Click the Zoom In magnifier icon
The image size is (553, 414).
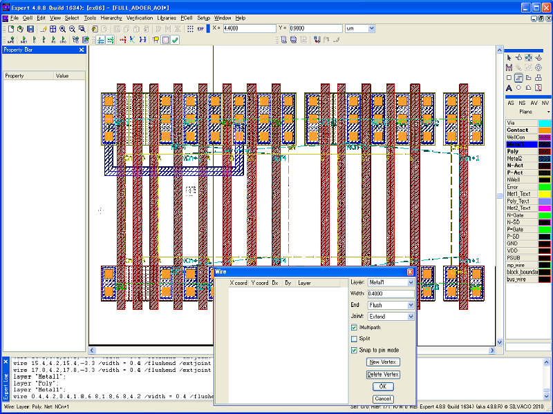coord(62,29)
